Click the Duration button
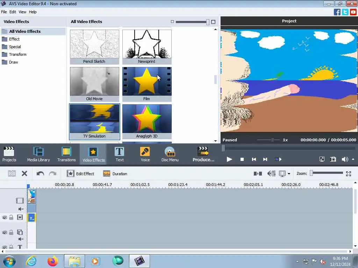358x268 pixels. click(115, 174)
